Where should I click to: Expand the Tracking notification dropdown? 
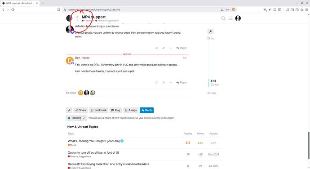coord(76,118)
